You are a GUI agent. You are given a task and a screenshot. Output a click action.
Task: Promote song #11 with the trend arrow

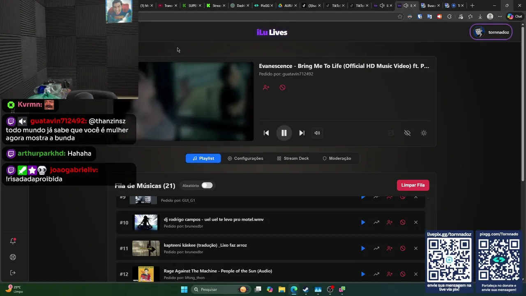376,248
